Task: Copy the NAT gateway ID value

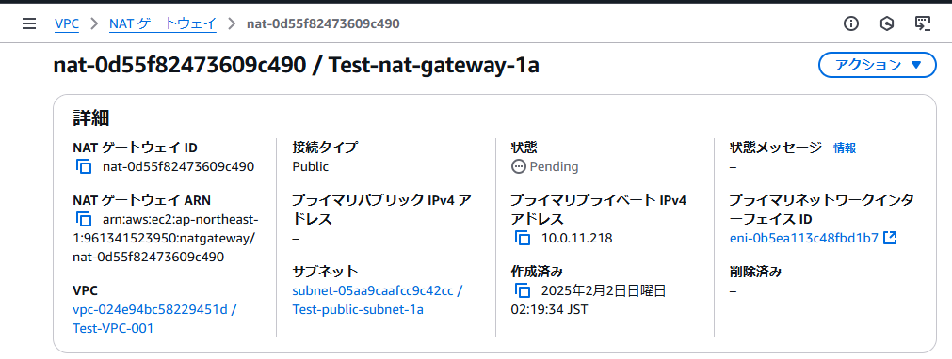Action: coord(84,166)
